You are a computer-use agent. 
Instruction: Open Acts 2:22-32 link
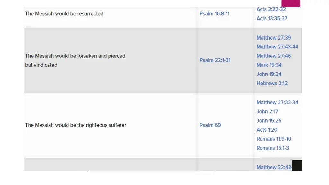point(271,9)
